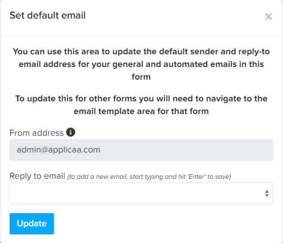This screenshot has width=283, height=243.
Task: Save changes with the blue Update button
Action: tap(32, 224)
